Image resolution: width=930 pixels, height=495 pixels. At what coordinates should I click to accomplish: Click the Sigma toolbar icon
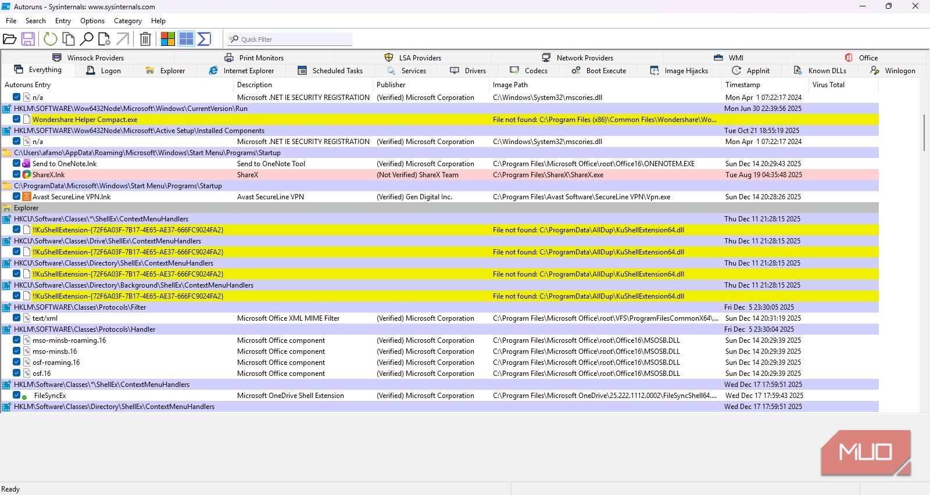point(204,39)
